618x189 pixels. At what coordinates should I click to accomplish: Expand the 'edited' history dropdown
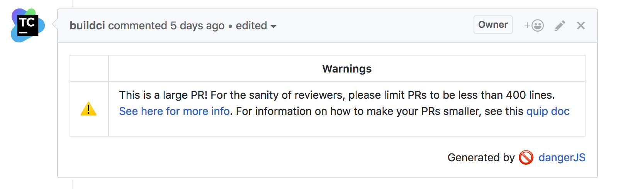point(256,25)
